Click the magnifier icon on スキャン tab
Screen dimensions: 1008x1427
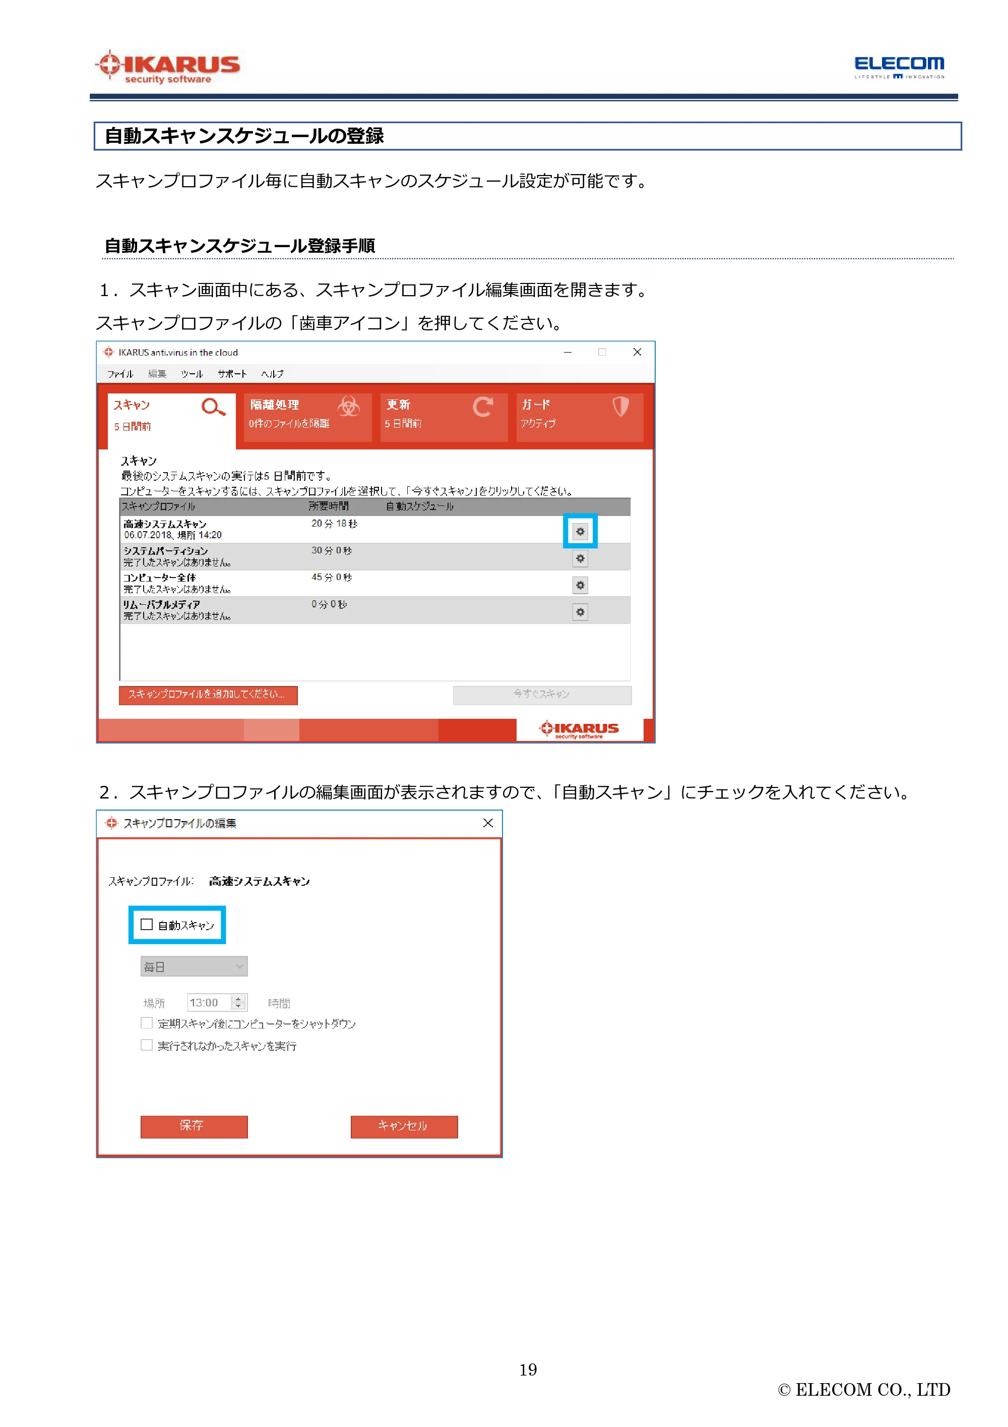213,407
